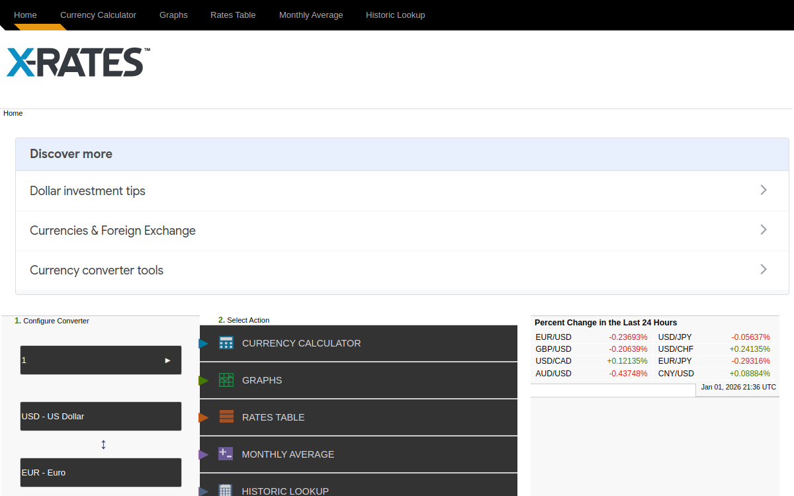Click the orange Rates Table icon
Viewport: 794px width, 496px height.
pyautogui.click(x=226, y=417)
